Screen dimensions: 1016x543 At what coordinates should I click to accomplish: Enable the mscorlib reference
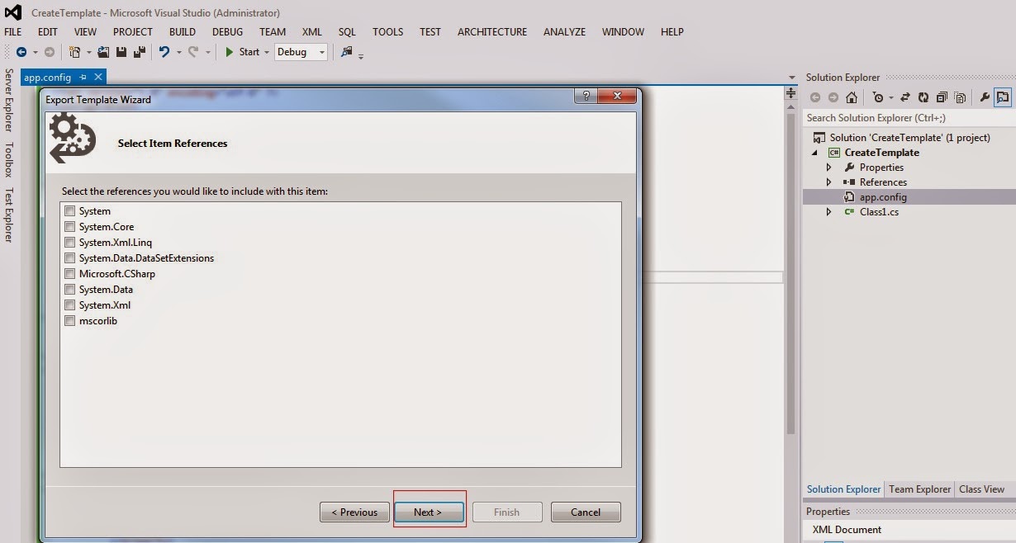tap(70, 320)
